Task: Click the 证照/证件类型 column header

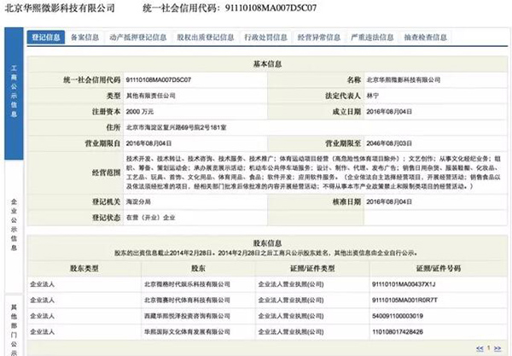Action: pos(312,268)
